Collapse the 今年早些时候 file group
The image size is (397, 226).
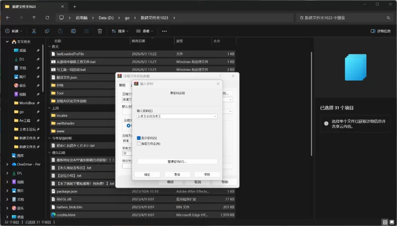click(50, 138)
